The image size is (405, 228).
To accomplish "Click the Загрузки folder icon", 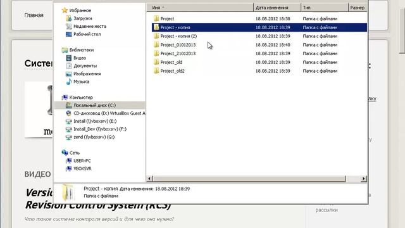I will (x=69, y=18).
